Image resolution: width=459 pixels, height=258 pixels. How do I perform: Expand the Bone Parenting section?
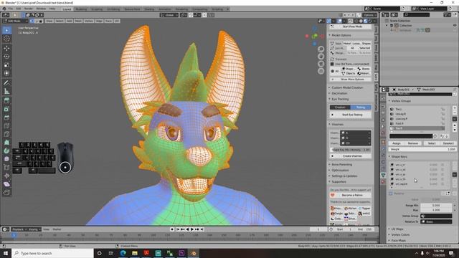pos(341,164)
